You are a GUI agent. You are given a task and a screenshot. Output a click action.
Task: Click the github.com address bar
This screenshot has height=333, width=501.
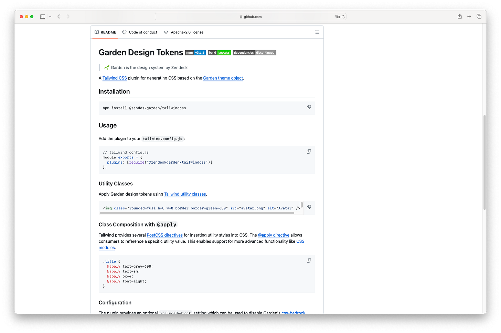250,17
